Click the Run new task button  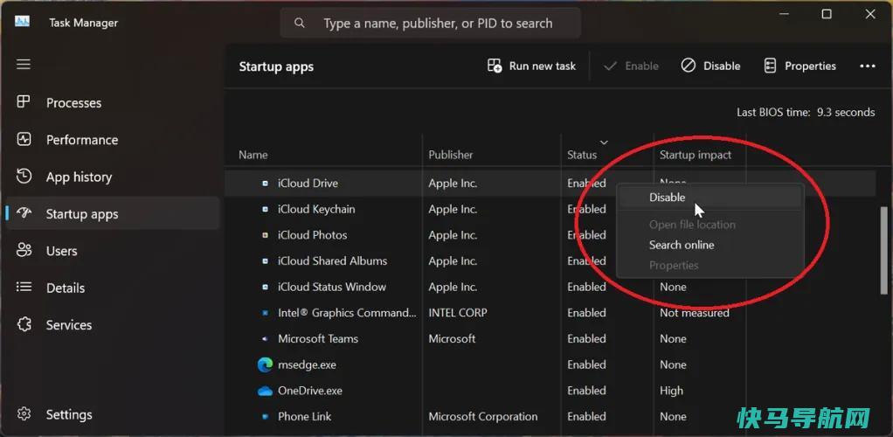coord(532,66)
